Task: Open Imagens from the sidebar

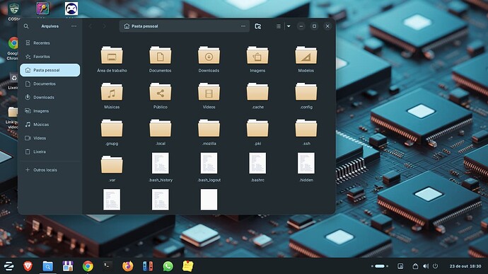Action: click(50, 111)
